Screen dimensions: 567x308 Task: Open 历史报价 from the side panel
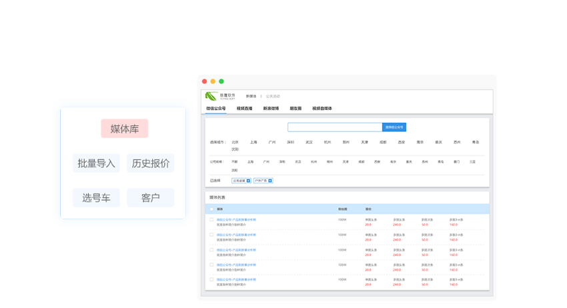(150, 163)
